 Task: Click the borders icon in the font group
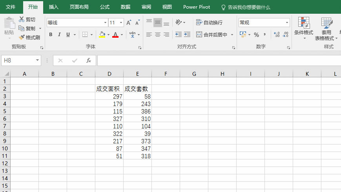[x=85, y=35]
